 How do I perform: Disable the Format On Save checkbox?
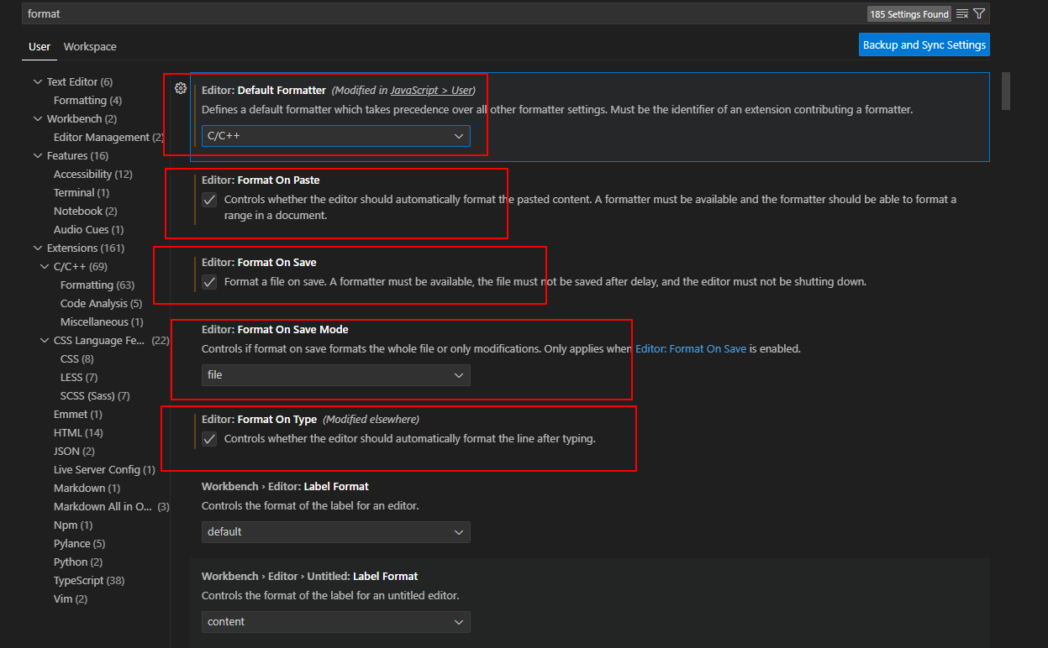(x=209, y=282)
